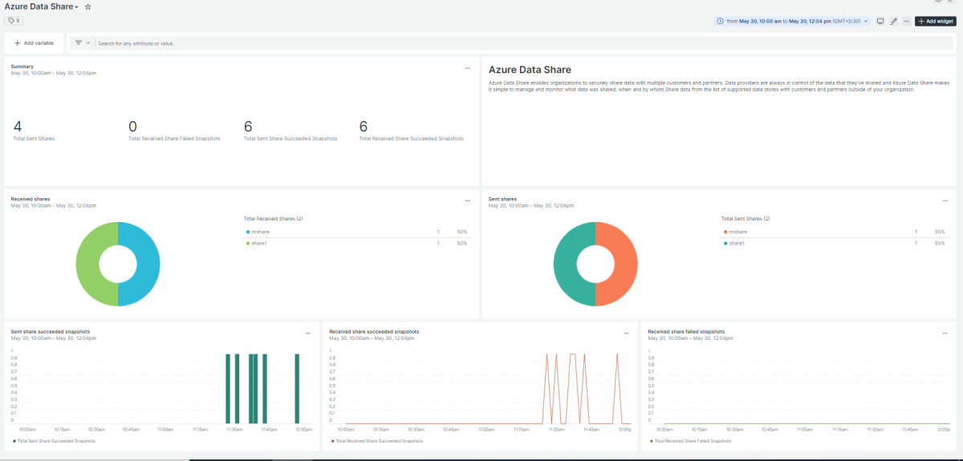Open the time range picker dropdown
Screen dimensions: 963x461
pos(792,21)
